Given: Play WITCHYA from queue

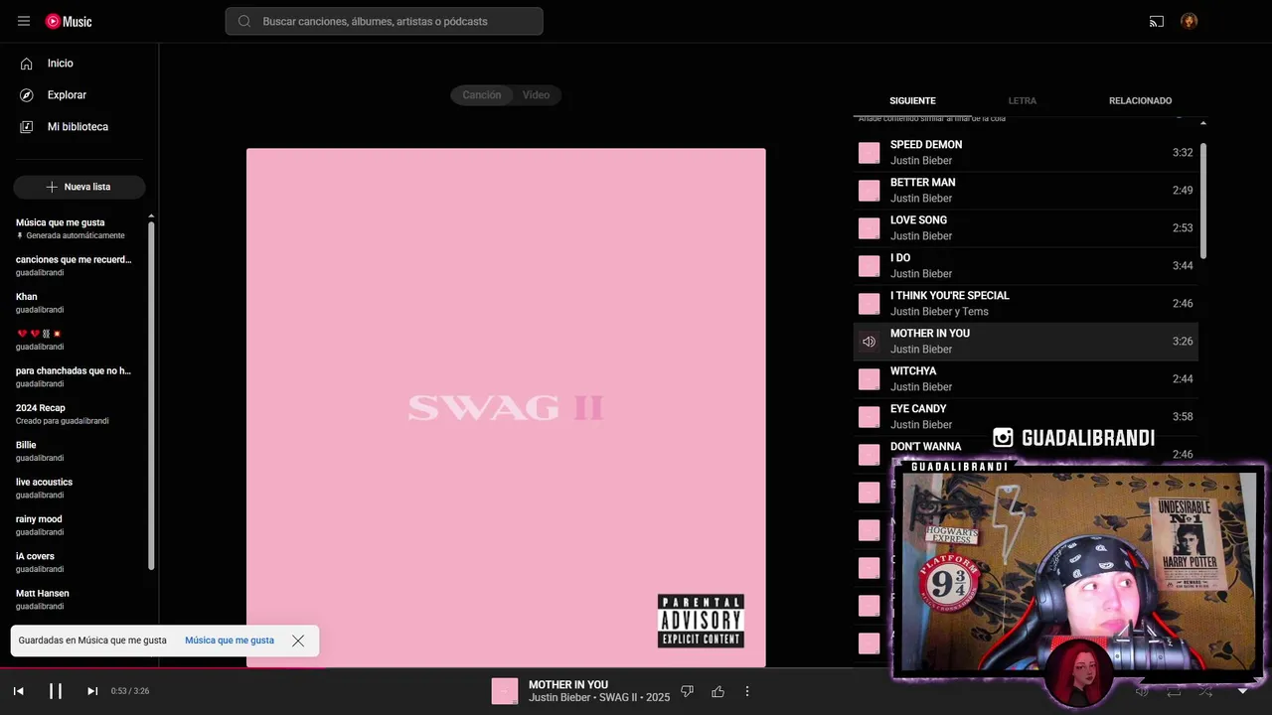Looking at the screenshot, I should click(x=1026, y=379).
